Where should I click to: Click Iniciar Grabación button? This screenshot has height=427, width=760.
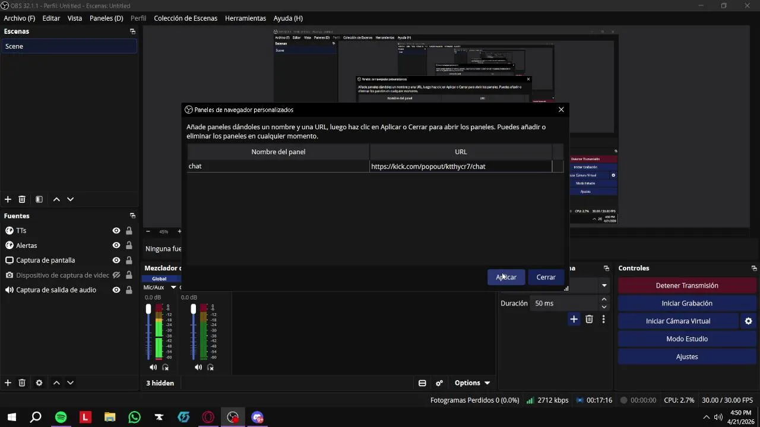click(687, 303)
